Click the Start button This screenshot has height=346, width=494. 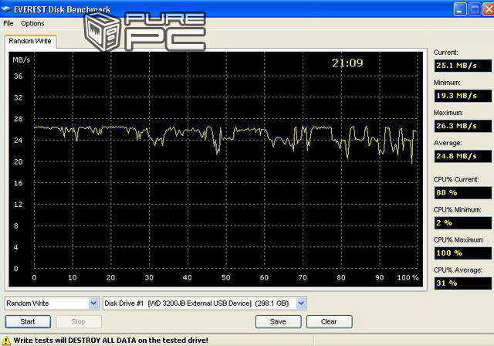click(28, 321)
